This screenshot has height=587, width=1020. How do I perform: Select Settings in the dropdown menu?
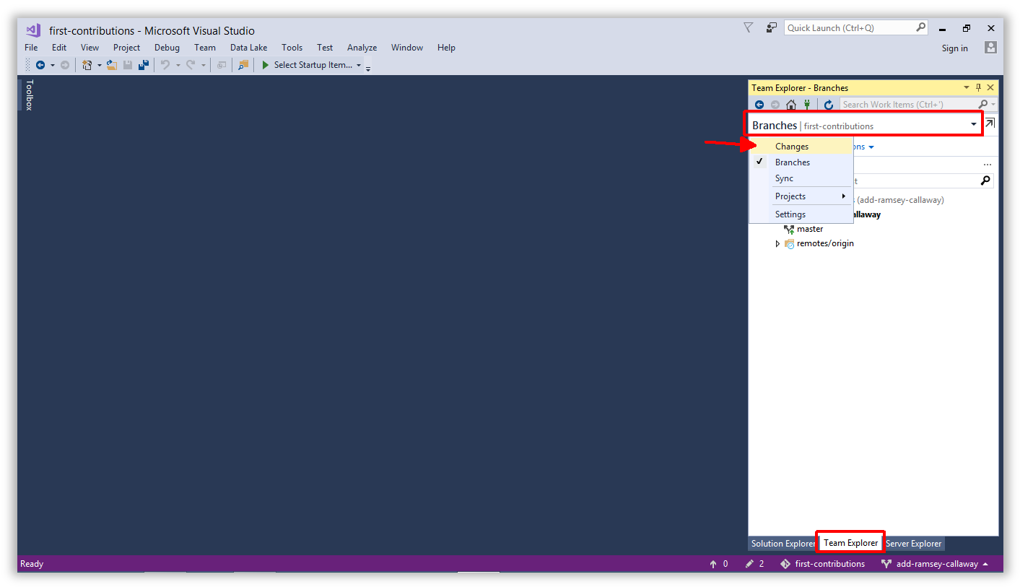pyautogui.click(x=801, y=214)
